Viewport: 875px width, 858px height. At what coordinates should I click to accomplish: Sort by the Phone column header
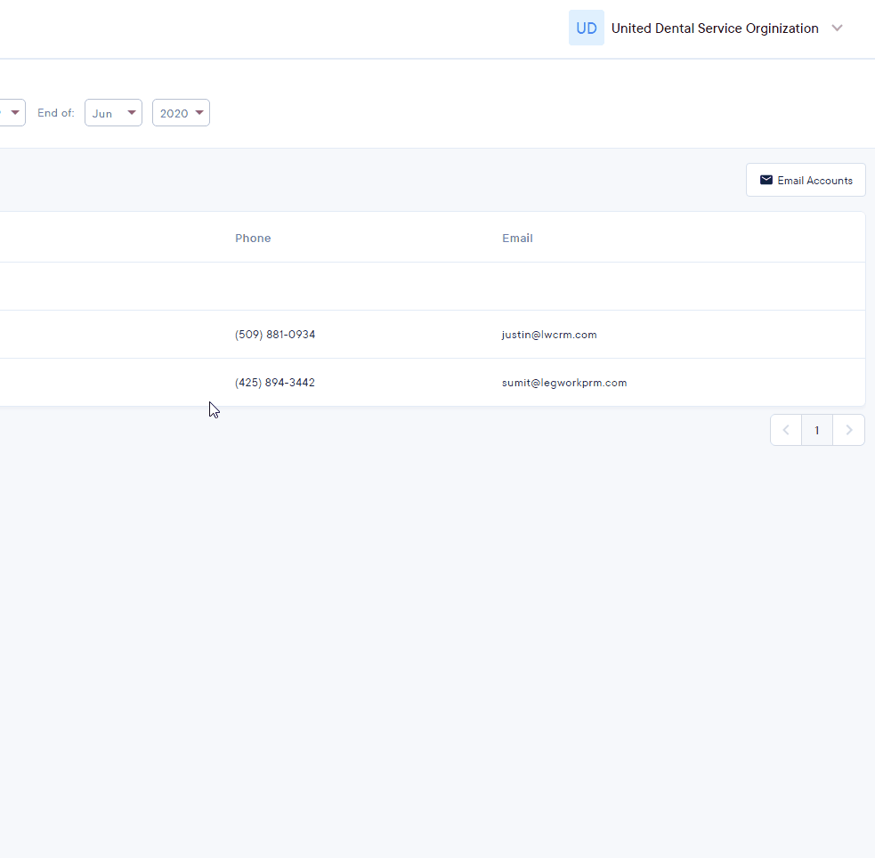(253, 239)
